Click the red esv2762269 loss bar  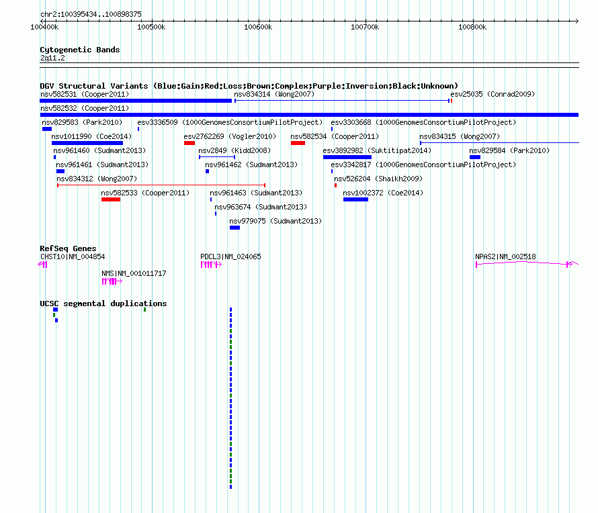(x=189, y=143)
